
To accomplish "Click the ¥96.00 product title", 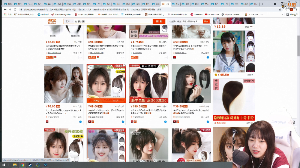I will coord(106,47).
